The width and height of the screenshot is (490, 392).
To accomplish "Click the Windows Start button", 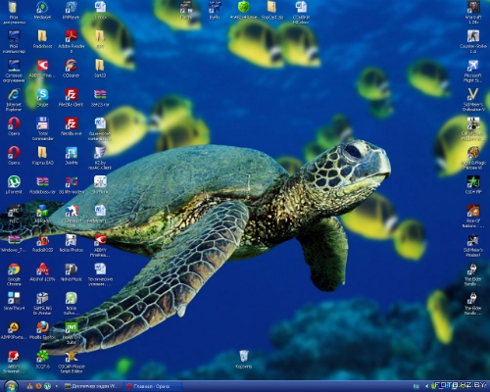I will coord(11,386).
